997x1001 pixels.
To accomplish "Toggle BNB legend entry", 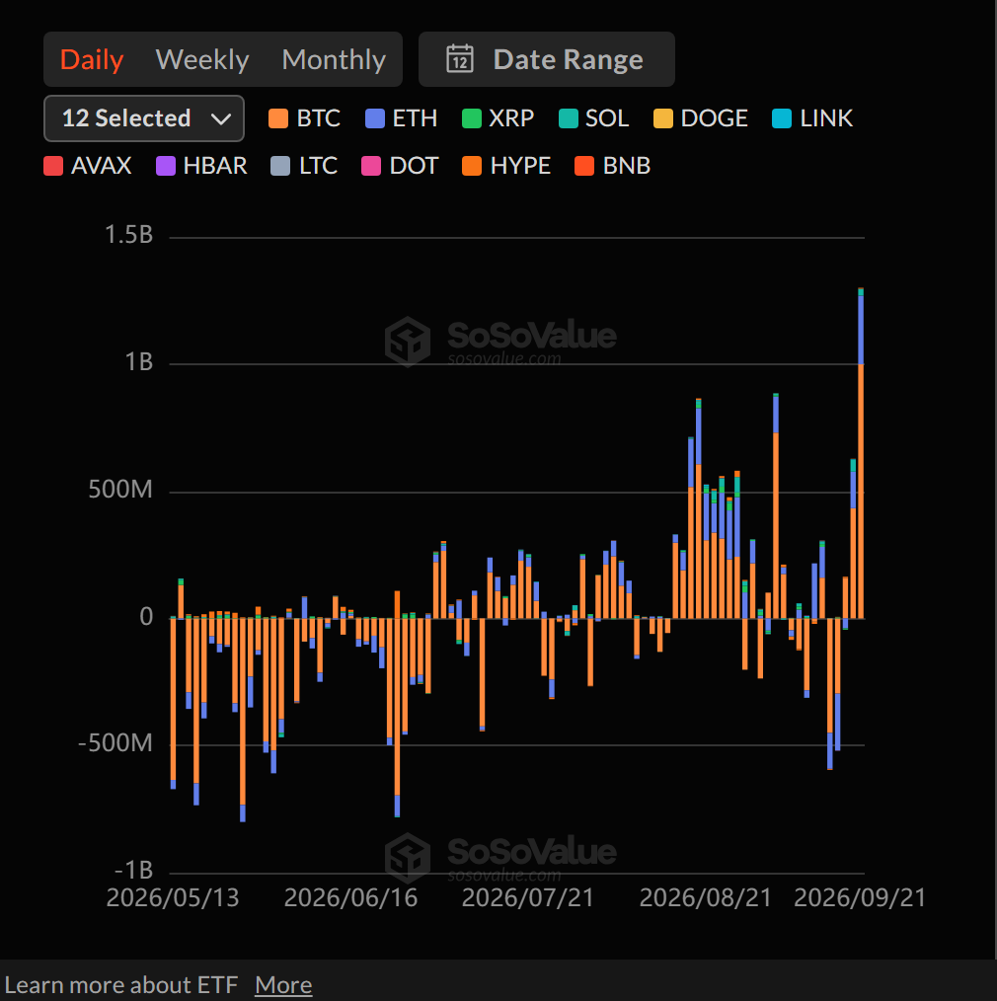I will [x=613, y=166].
